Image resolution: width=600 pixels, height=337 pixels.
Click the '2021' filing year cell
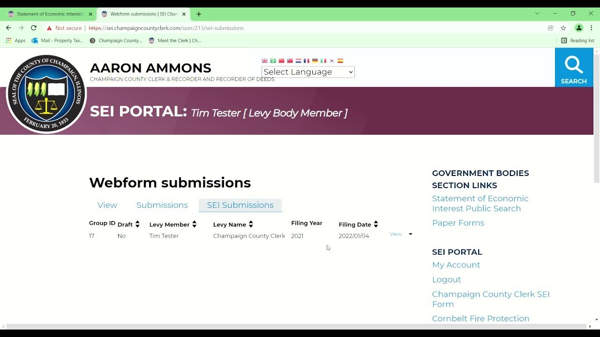tap(297, 236)
